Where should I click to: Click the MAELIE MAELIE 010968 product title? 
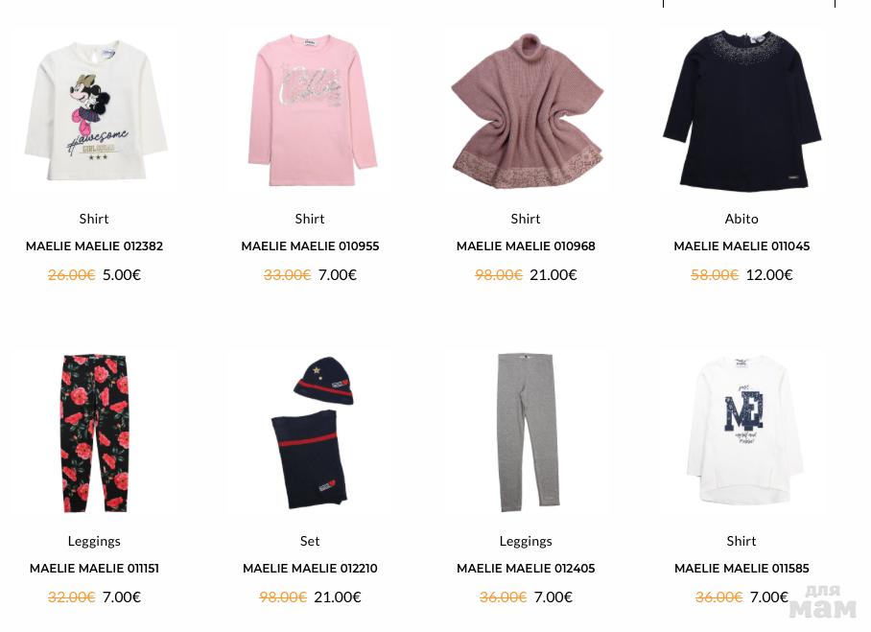coord(526,246)
